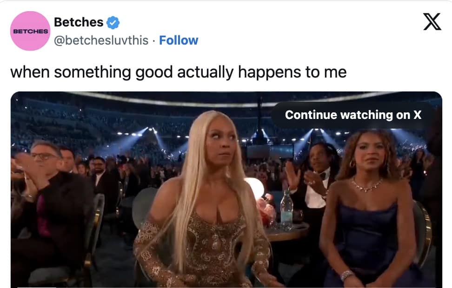The image size is (452, 288).
Task: Select the Continue watching on X button
Action: [353, 115]
